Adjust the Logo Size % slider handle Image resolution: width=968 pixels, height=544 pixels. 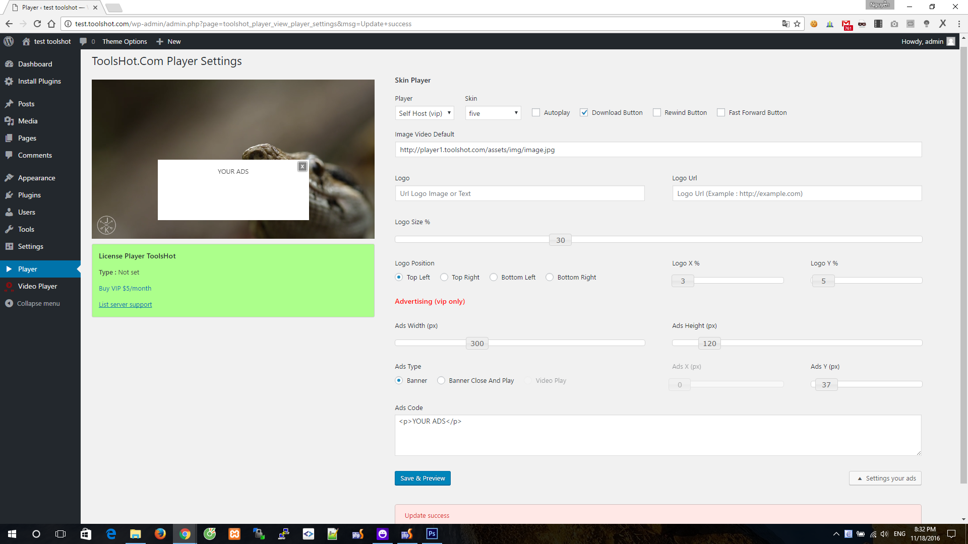[x=560, y=240]
